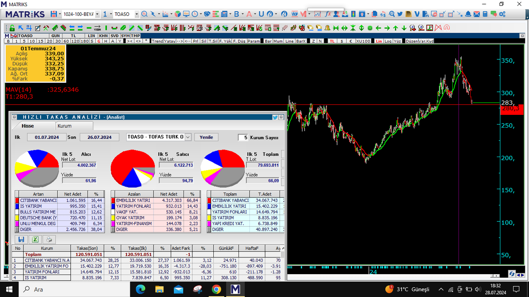Screen dimensions: 529x297
Task: Click the Düzen layout button
Action: tap(412, 41)
